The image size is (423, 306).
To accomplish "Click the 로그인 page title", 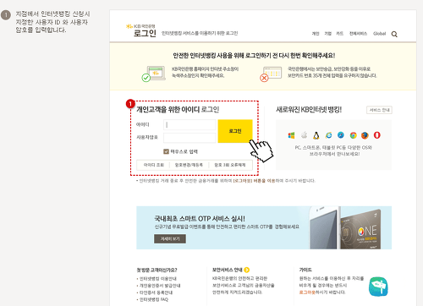I will pos(145,33).
